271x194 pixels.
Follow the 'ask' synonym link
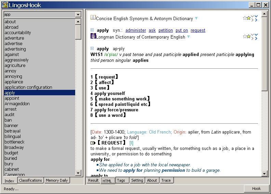click(152, 30)
